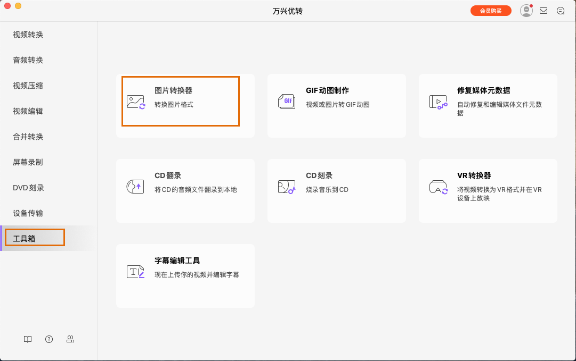The image size is (576, 361).
Task: Open feedback via the chat bubble icon
Action: coord(560,10)
